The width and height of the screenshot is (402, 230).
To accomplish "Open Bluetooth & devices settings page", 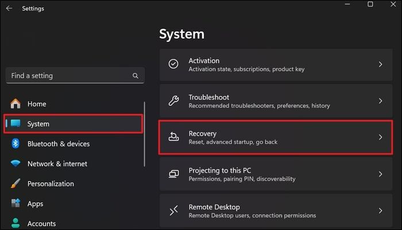I will click(59, 144).
